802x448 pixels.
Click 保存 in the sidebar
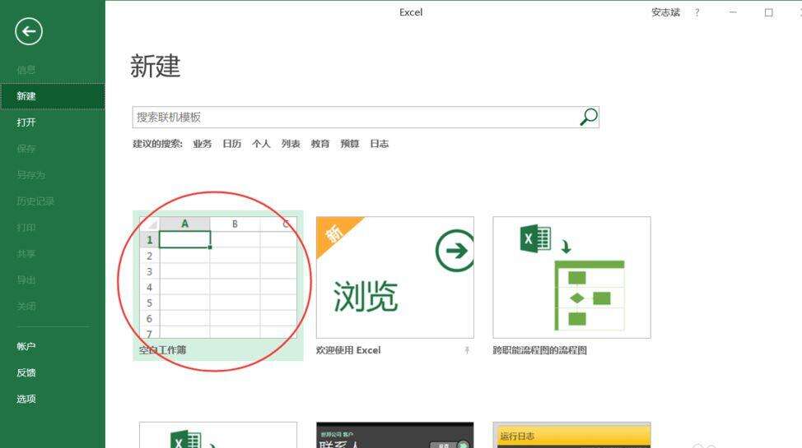click(26, 149)
